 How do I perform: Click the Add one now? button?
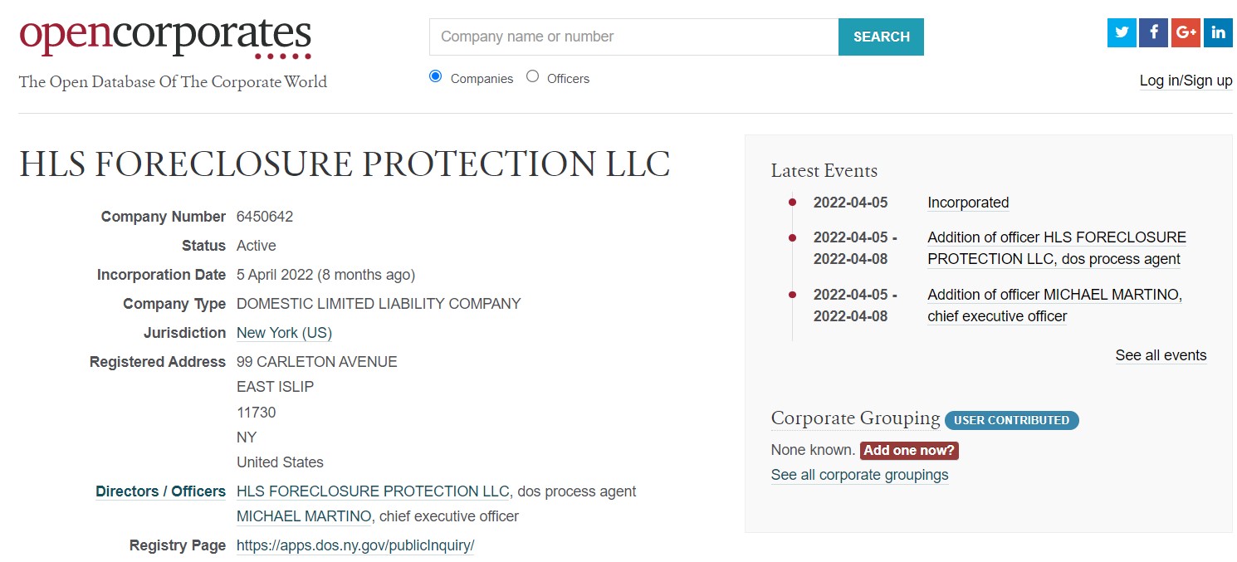(909, 451)
